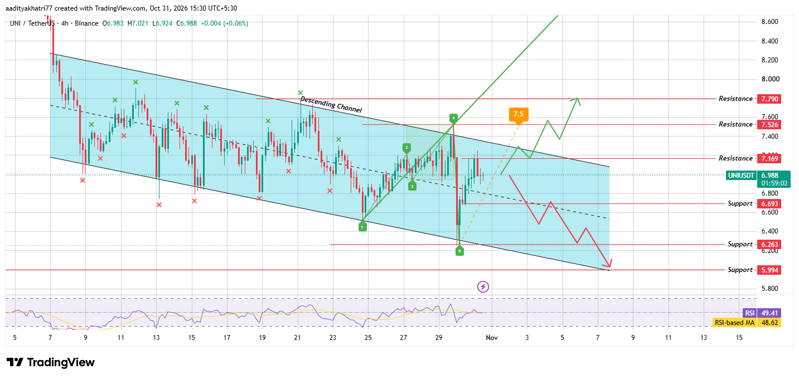Click the 6.263 support price tag
The image size is (799, 379).
(x=768, y=244)
